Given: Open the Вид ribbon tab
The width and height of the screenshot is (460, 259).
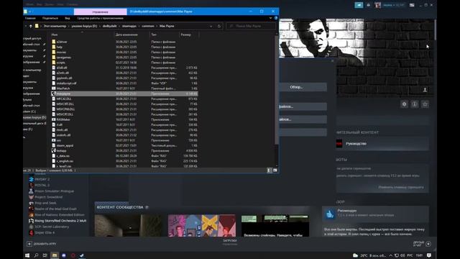Looking at the screenshot, I should coord(68,18).
